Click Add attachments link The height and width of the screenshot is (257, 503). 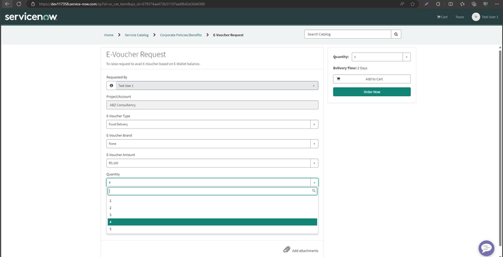pyautogui.click(x=305, y=251)
